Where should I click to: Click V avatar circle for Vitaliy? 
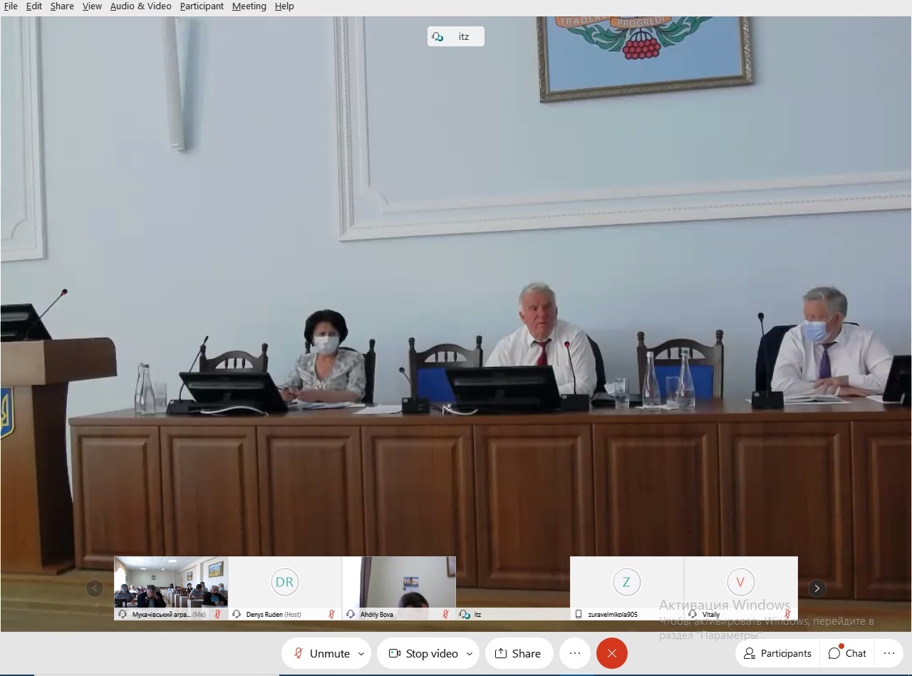(x=740, y=582)
